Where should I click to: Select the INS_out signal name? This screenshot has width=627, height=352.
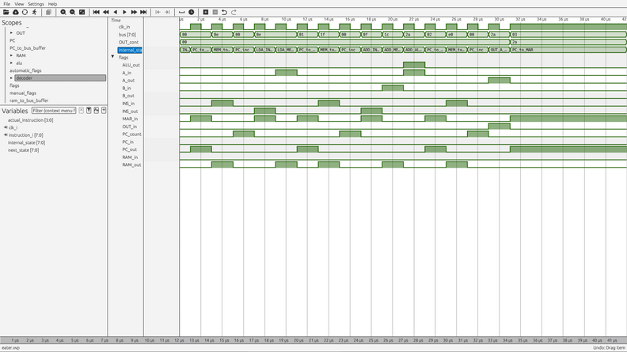(x=130, y=111)
